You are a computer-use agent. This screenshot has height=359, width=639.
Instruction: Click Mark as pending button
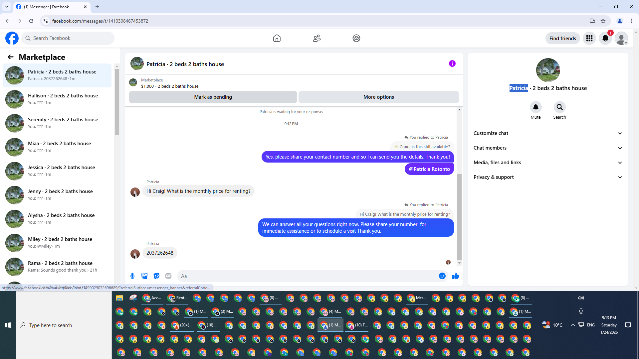coord(213,97)
